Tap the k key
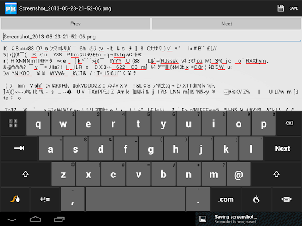This screenshot has width=302, height=226. pyautogui.click(x=226, y=149)
